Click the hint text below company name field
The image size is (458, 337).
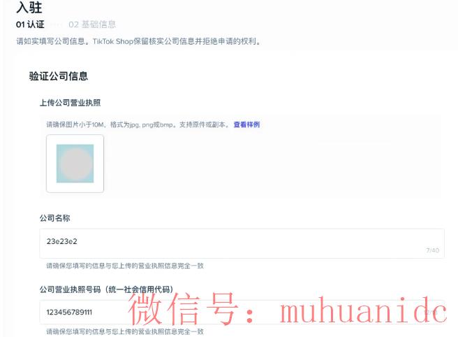pyautogui.click(x=125, y=266)
